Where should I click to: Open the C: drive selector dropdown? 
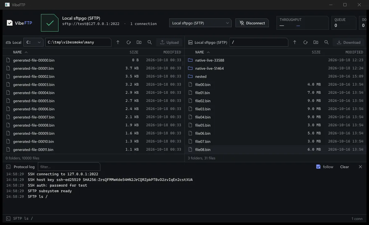(33, 42)
